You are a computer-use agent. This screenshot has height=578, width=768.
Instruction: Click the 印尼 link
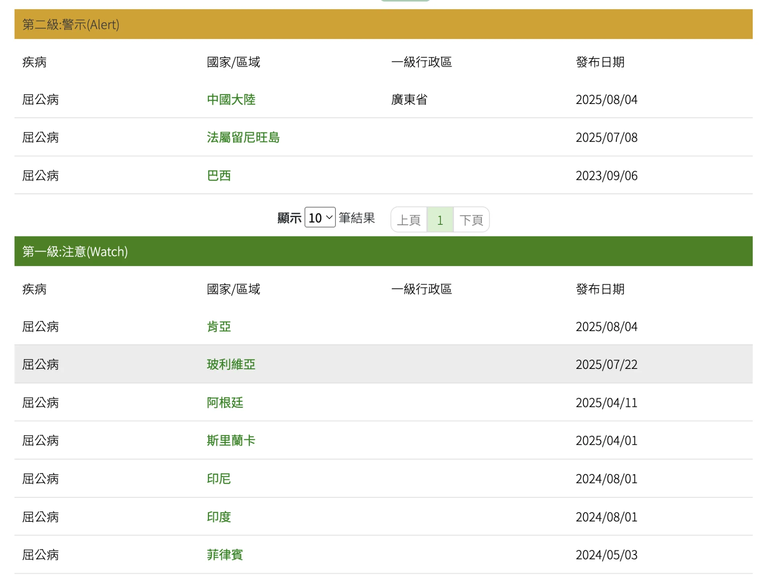point(219,479)
